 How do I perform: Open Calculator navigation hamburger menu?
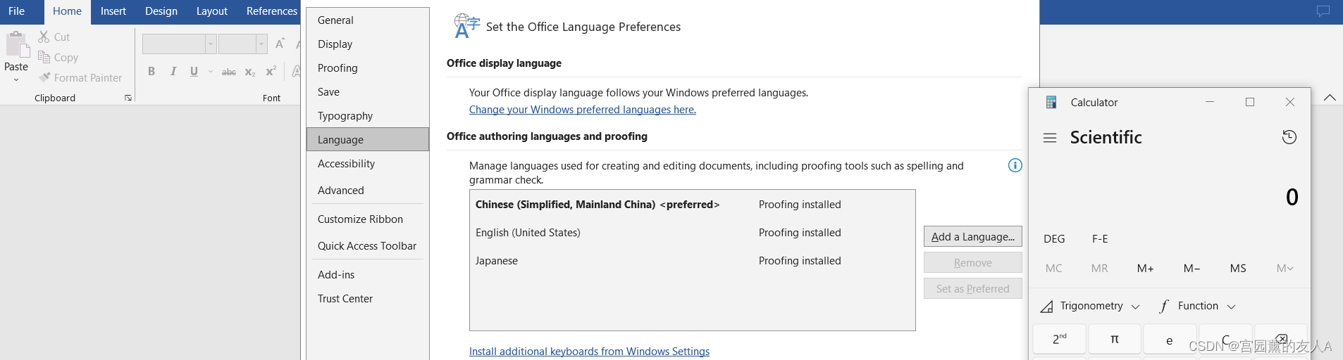coord(1050,138)
